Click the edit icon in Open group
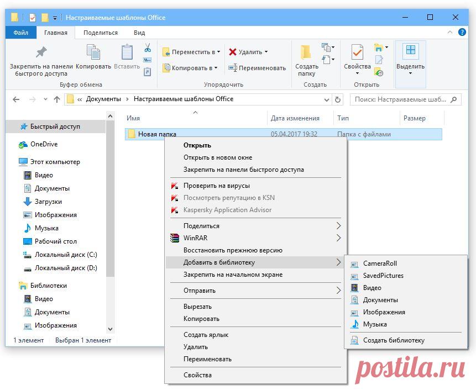The height and width of the screenshot is (390, 476). pyautogui.click(x=379, y=60)
